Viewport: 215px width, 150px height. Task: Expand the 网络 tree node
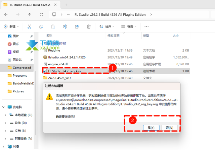[x=3, y=147]
